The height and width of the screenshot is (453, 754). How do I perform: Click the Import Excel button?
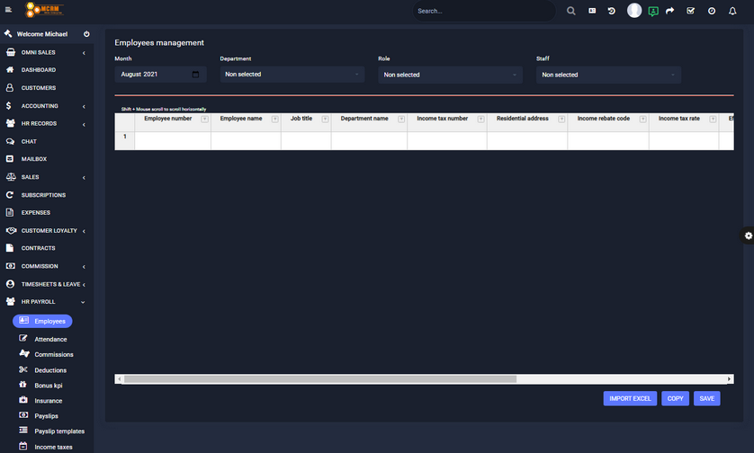tap(630, 398)
